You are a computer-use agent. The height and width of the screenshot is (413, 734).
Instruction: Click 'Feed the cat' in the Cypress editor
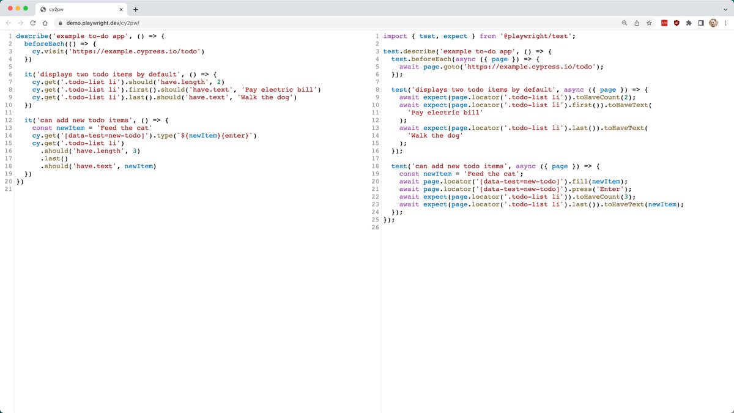(x=125, y=128)
